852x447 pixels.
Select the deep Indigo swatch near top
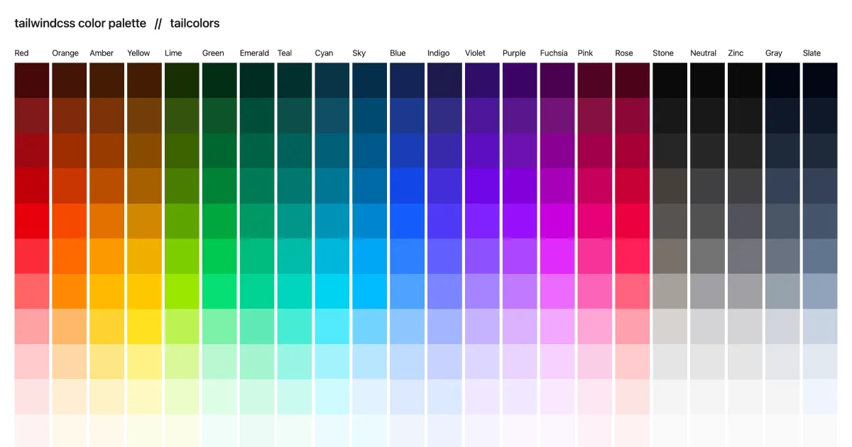[444, 114]
